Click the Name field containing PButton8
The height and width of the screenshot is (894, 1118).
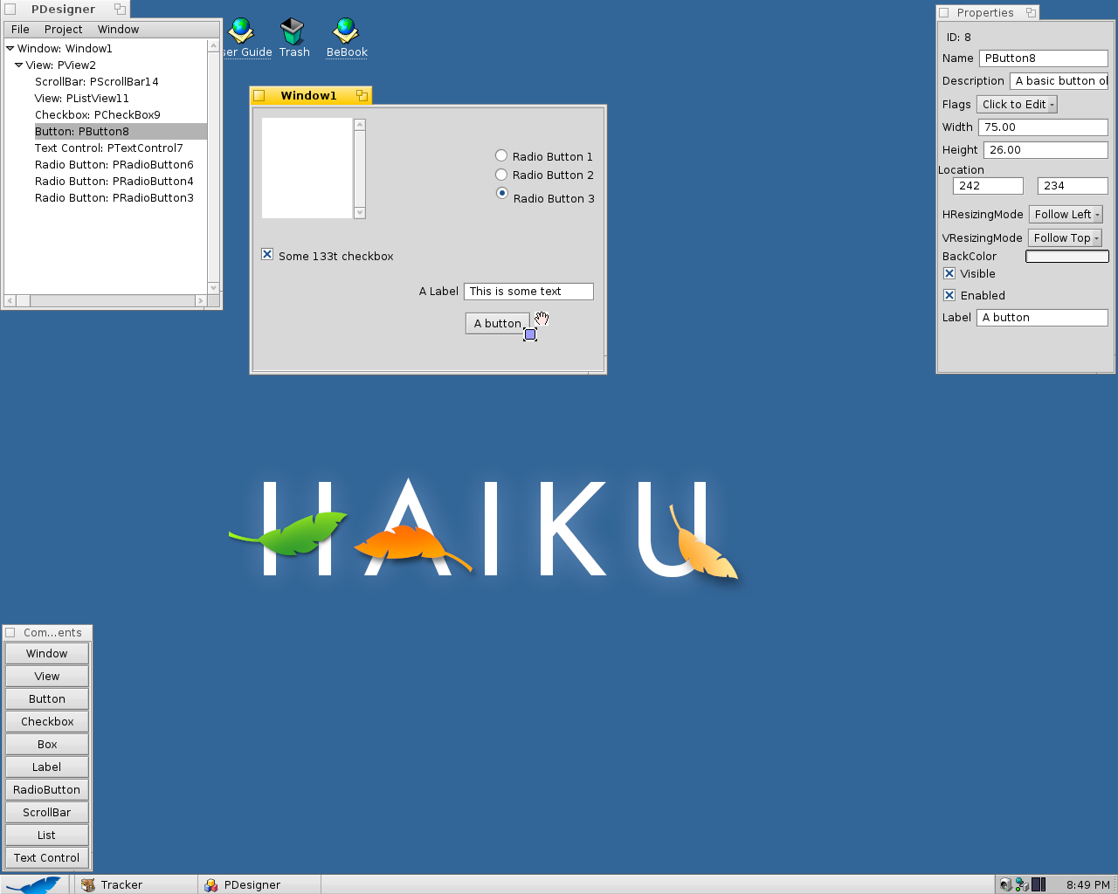(x=1044, y=58)
